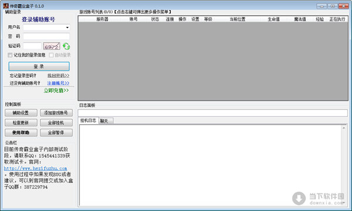Open the 注册账号>> link
The height and width of the screenshot is (211, 352).
[x=58, y=83]
